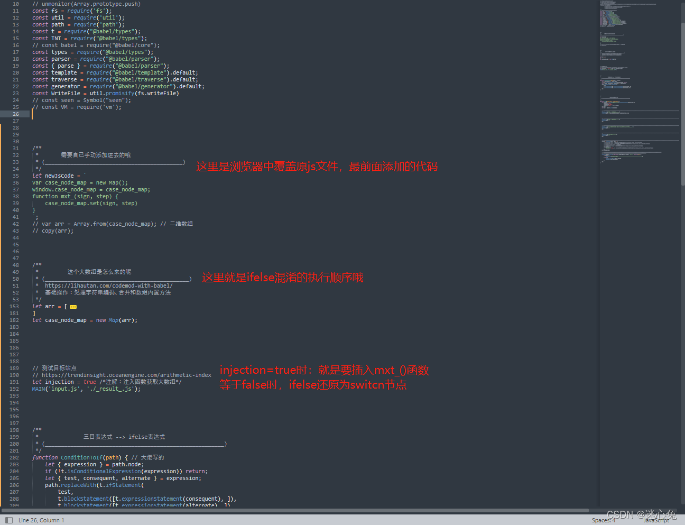This screenshot has height=525, width=685.
Task: Click line number 10 in the gutter
Action: click(16, 4)
